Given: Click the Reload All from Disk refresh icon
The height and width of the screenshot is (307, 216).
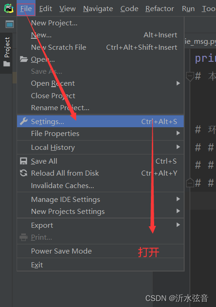Looking at the screenshot, I should [24, 173].
